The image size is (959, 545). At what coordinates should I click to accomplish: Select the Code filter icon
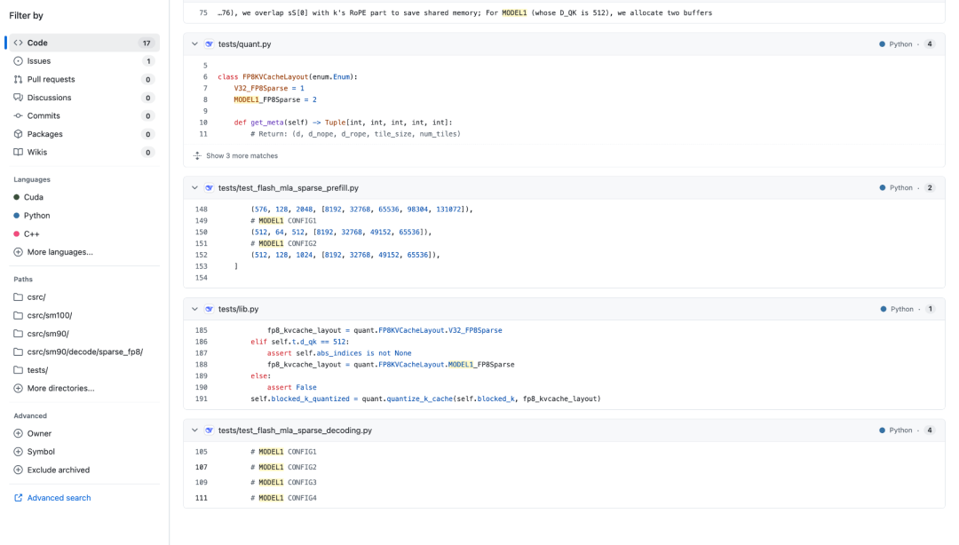19,43
